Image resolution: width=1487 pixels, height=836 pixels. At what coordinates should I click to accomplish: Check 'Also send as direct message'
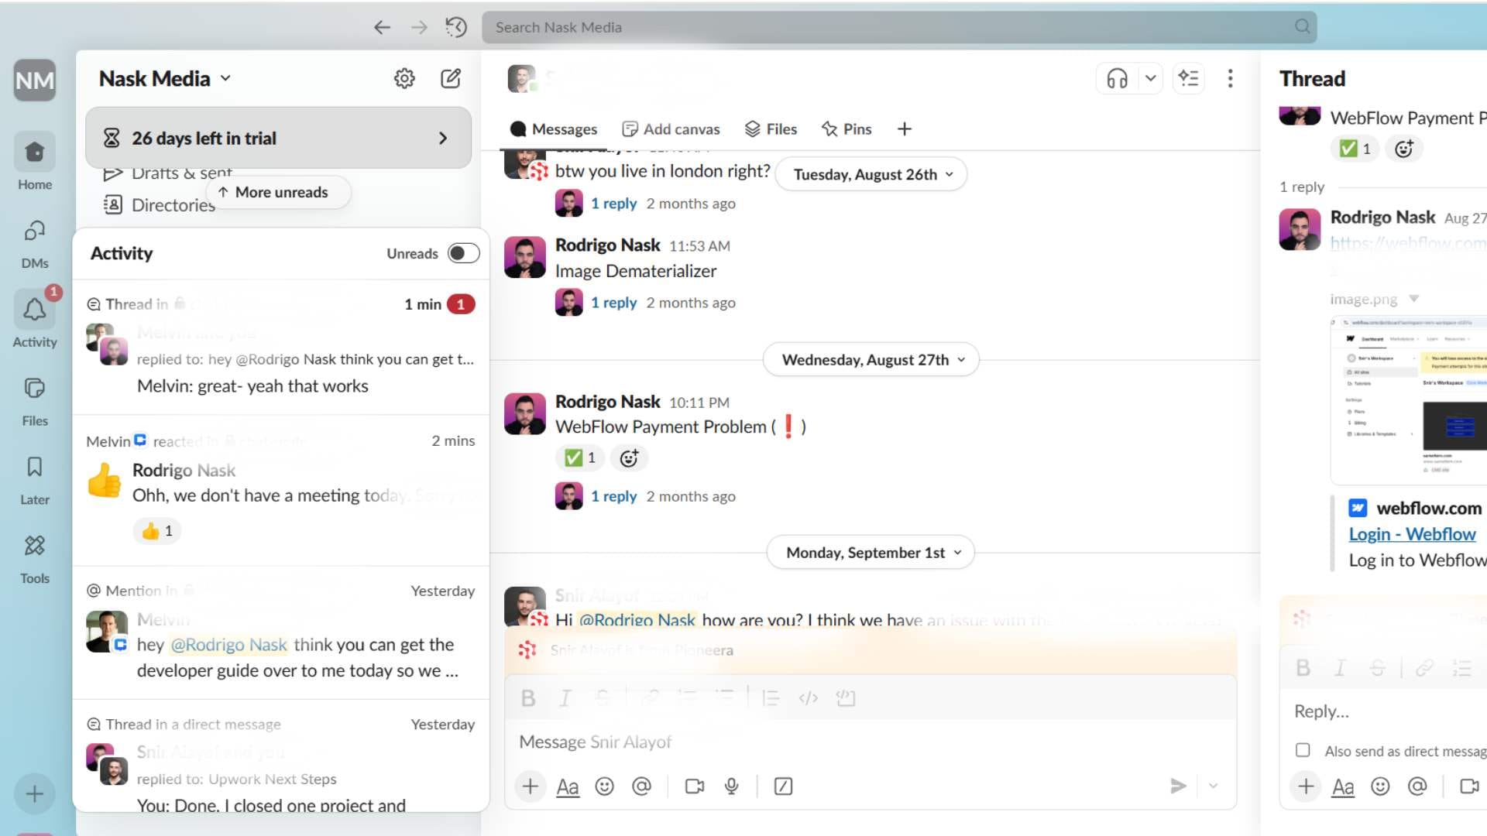(x=1303, y=750)
